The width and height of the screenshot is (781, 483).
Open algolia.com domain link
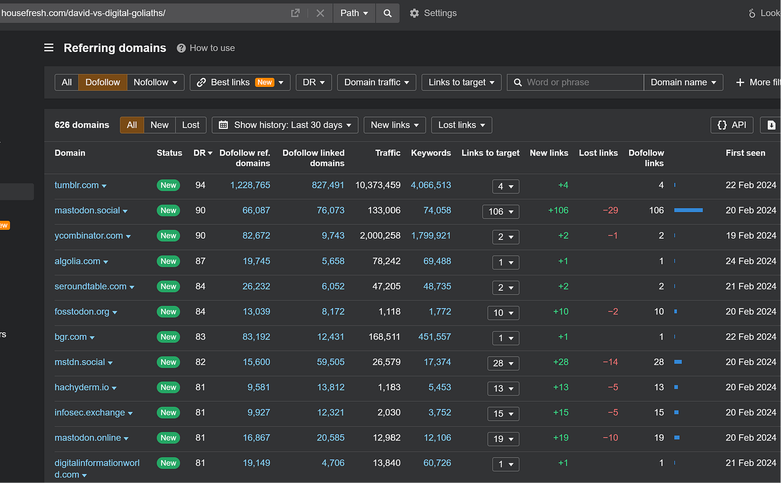click(77, 261)
